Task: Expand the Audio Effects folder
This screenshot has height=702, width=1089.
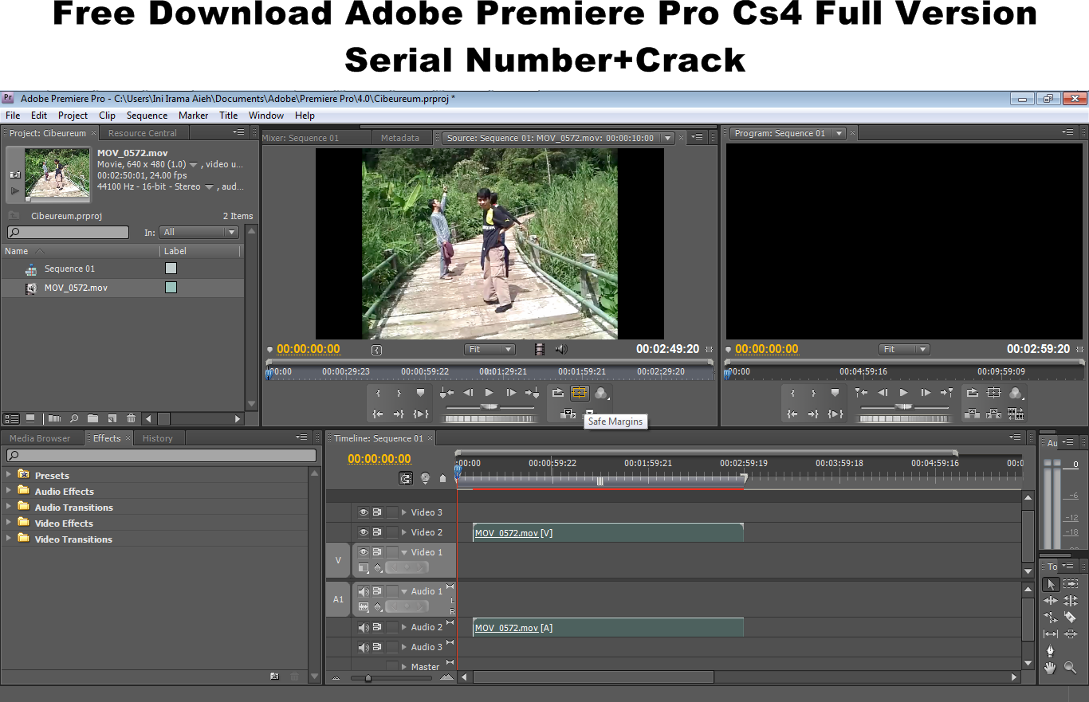Action: (x=9, y=491)
